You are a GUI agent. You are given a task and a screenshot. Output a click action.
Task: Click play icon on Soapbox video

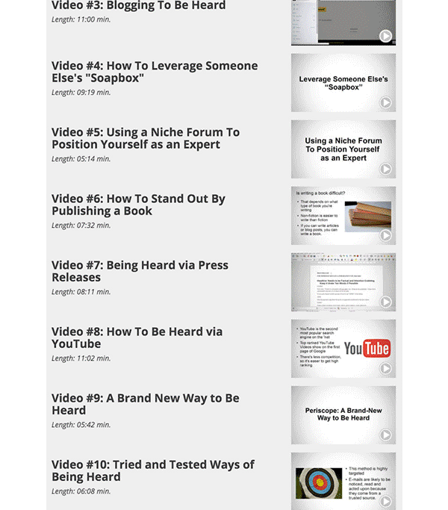[385, 102]
